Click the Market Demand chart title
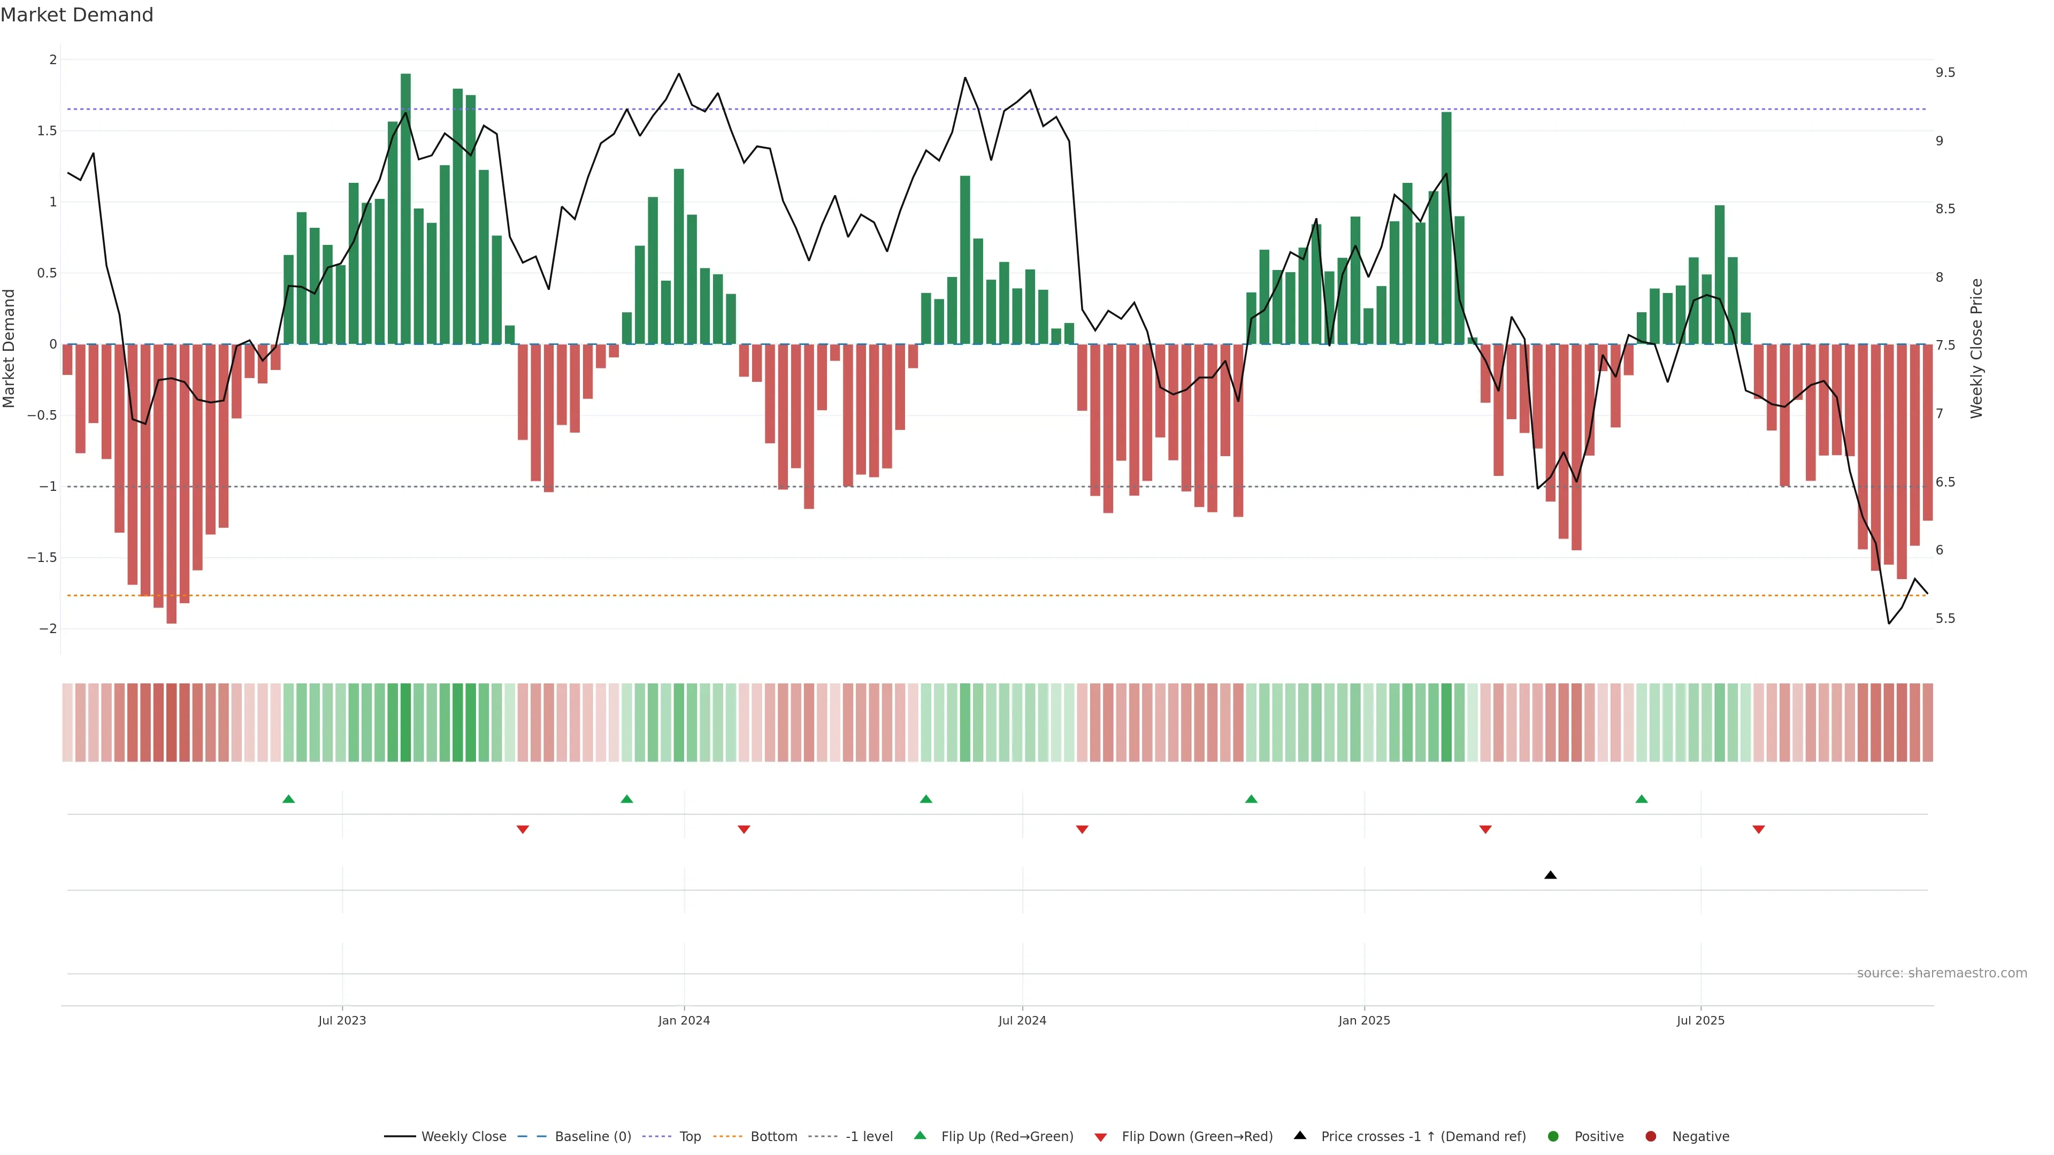 (x=76, y=15)
